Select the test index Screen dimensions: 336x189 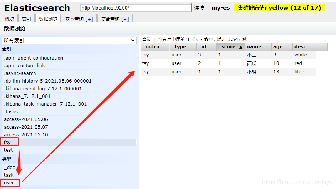tap(69, 150)
